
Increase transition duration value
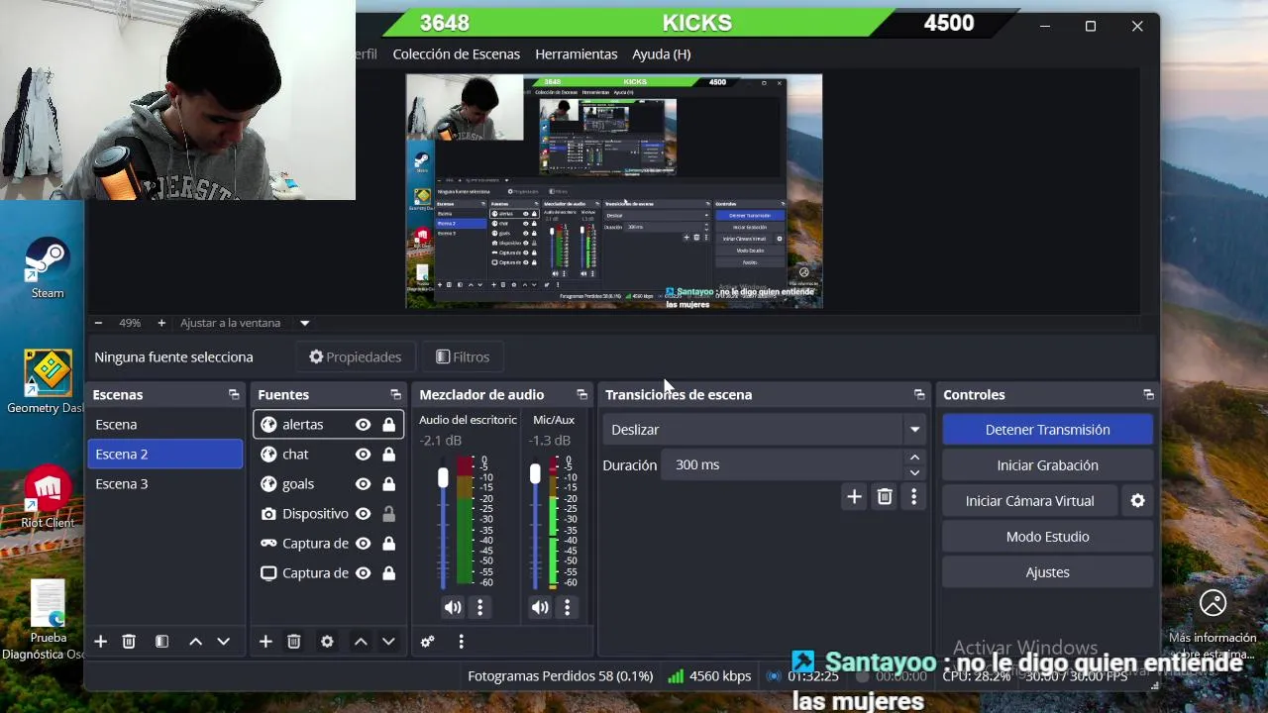(914, 458)
